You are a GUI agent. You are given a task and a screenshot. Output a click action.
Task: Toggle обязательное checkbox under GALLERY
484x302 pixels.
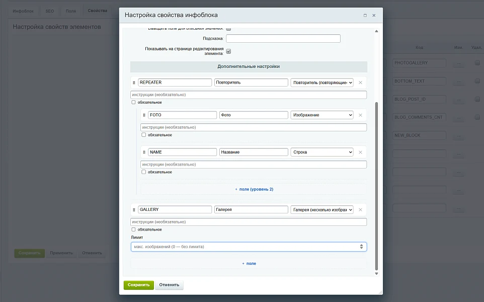133,230
